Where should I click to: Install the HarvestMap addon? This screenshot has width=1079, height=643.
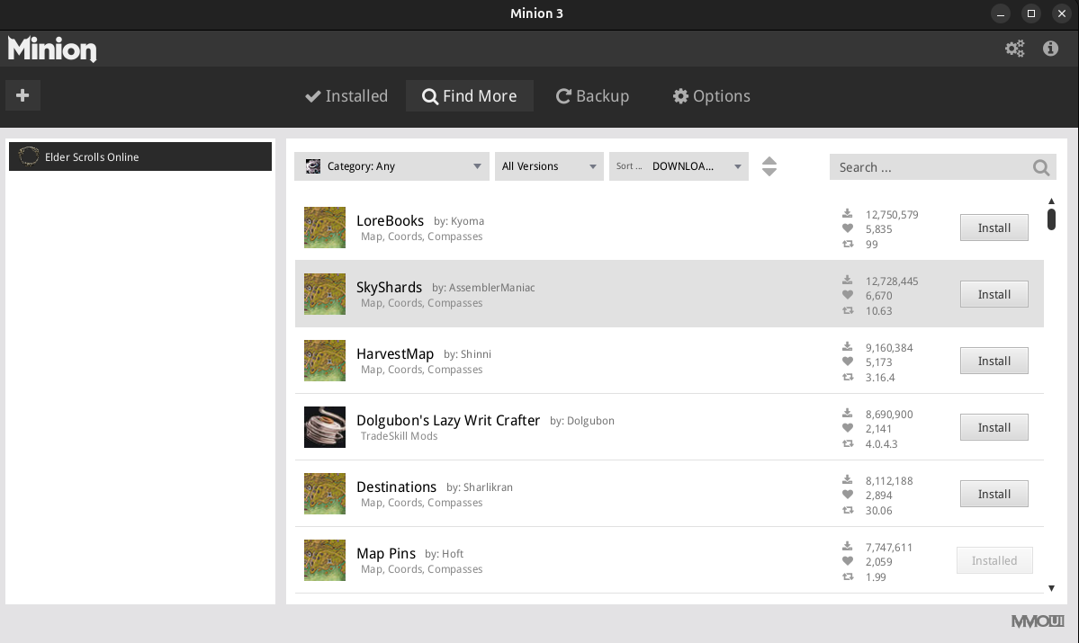point(994,361)
